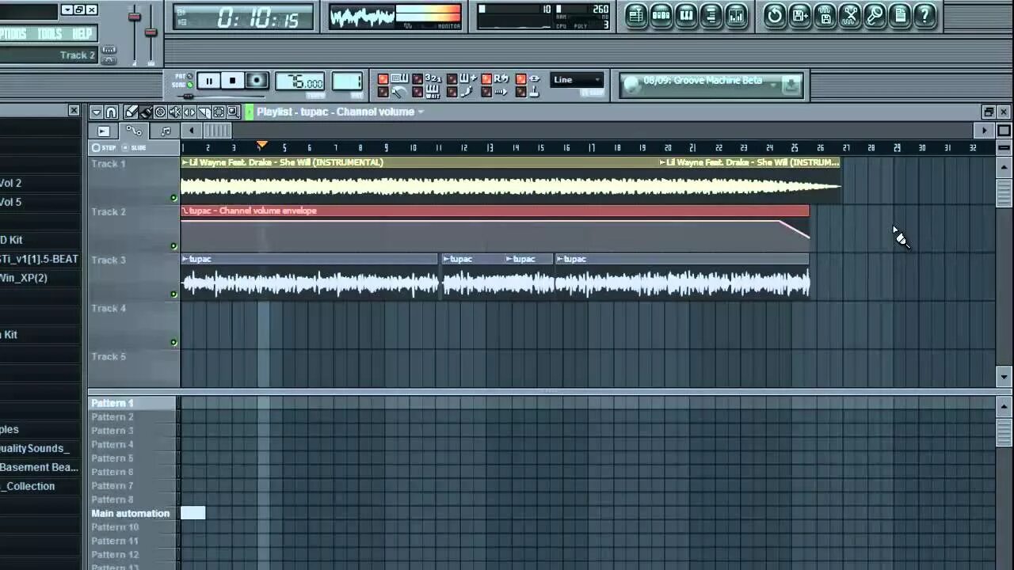This screenshot has height=570, width=1014.
Task: Open the audio editor scissors icon
Action: [x=850, y=15]
